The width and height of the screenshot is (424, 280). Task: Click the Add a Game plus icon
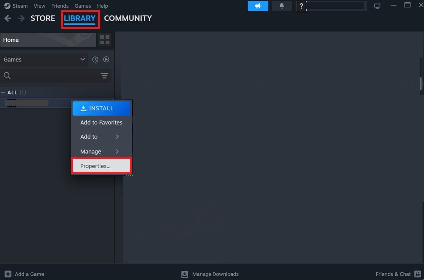point(8,274)
